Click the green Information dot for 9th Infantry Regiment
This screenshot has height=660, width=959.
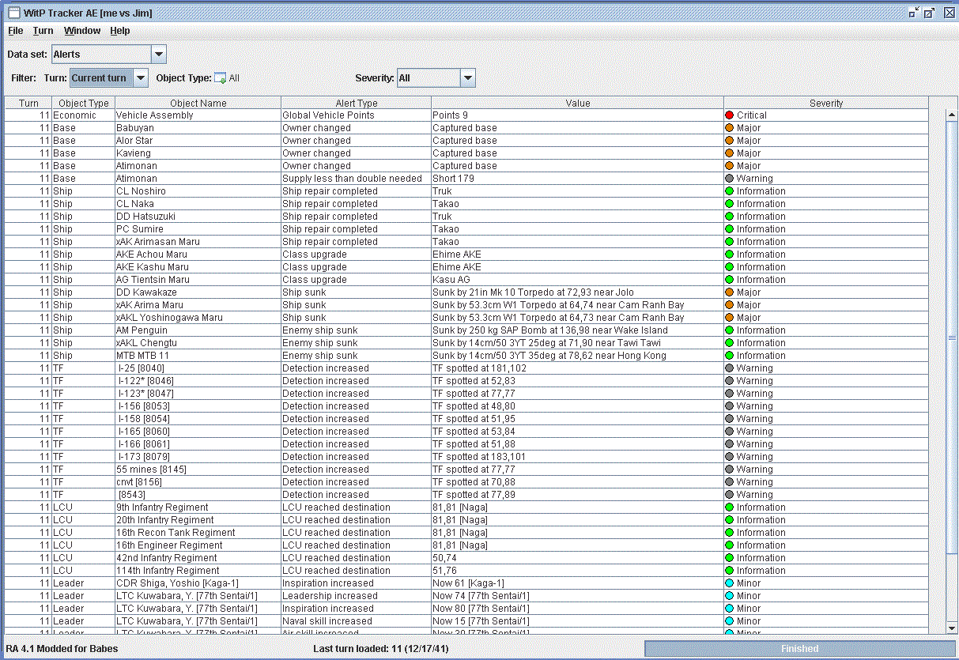click(730, 507)
